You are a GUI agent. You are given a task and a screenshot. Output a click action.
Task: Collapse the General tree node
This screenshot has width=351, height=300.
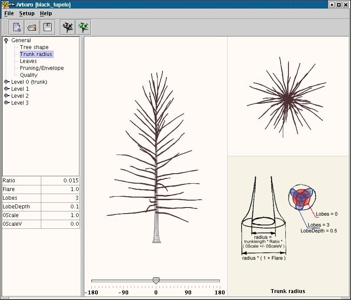point(6,40)
